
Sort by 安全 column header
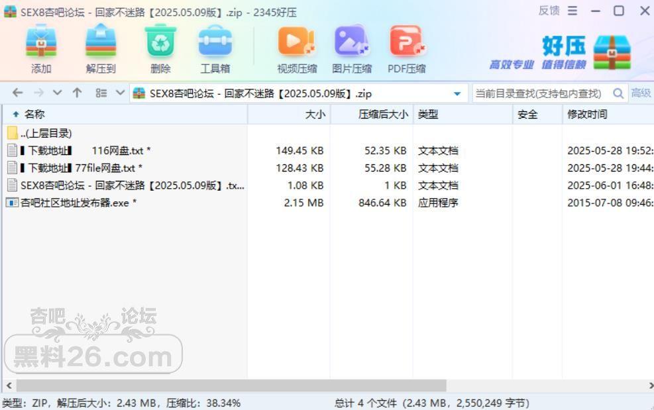coord(537,115)
